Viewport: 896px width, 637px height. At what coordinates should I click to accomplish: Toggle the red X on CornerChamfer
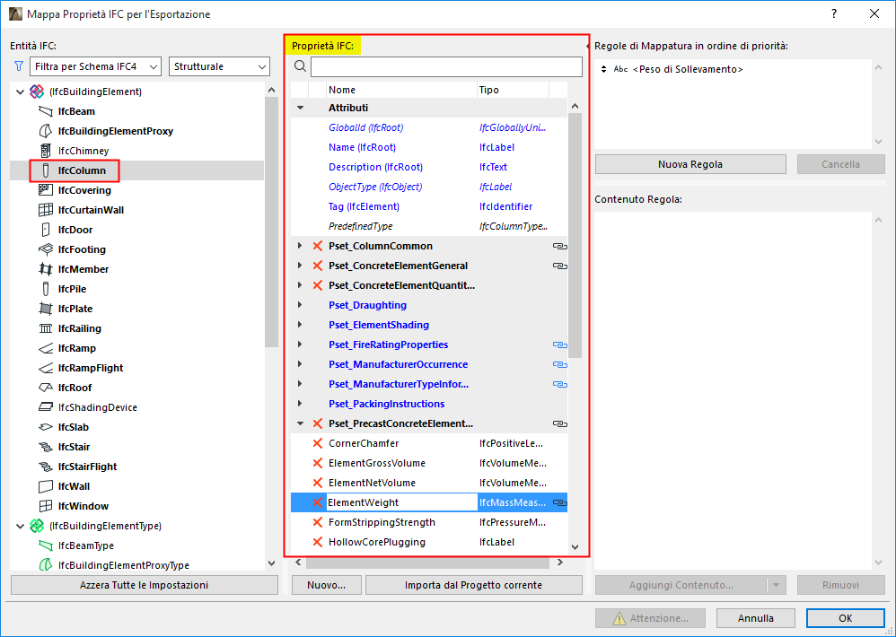coord(317,443)
